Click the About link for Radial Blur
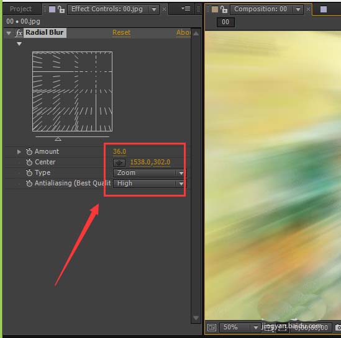Viewport: 341px width, 338px height. [183, 33]
